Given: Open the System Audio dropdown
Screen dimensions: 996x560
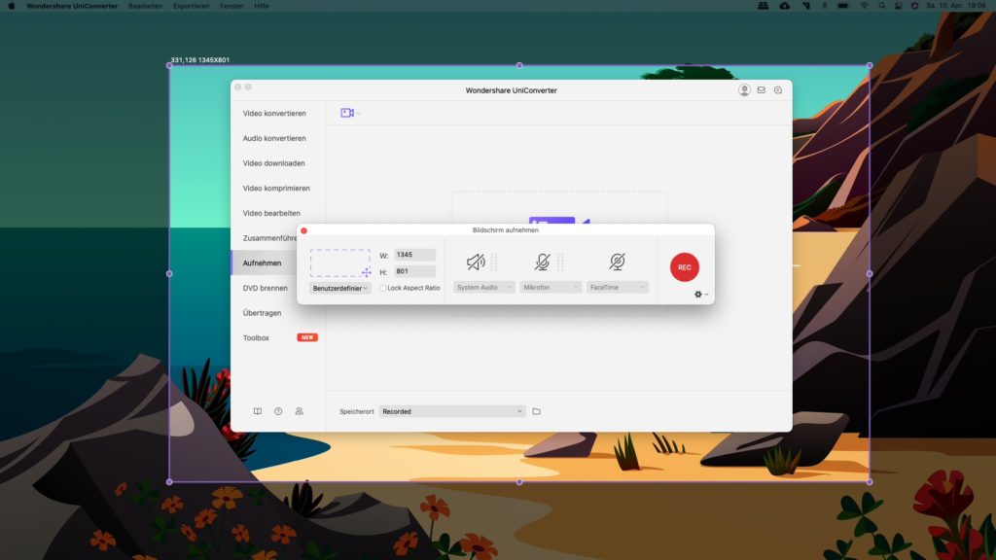Looking at the screenshot, I should [x=483, y=288].
